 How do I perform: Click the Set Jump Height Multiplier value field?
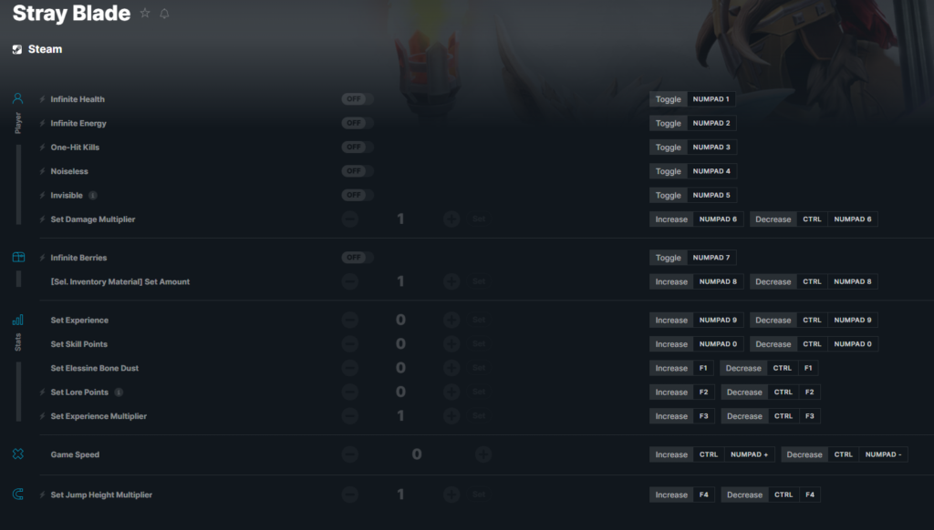point(401,494)
